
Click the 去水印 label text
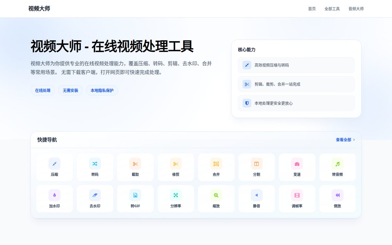coord(95,206)
